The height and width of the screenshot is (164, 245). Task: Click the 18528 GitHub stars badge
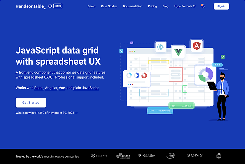click(x=58, y=6)
